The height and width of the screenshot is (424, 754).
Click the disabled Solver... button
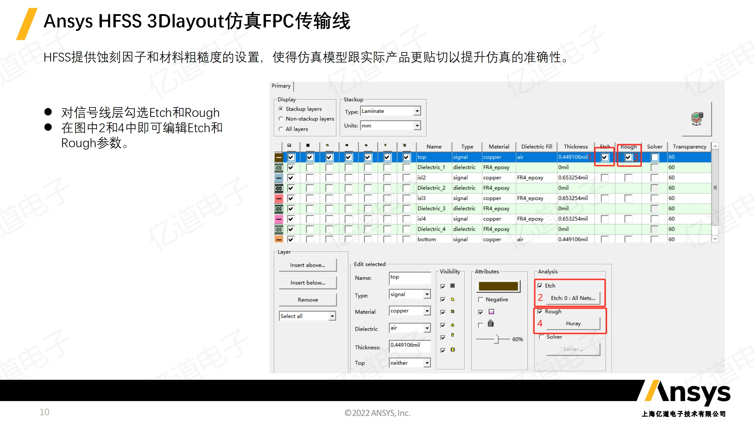(x=573, y=349)
